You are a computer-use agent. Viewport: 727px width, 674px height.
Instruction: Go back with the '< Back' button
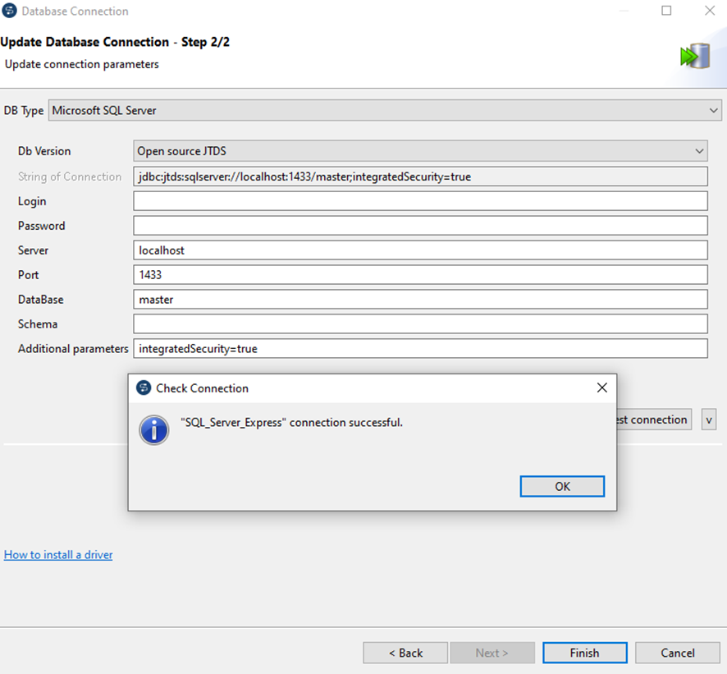(405, 653)
